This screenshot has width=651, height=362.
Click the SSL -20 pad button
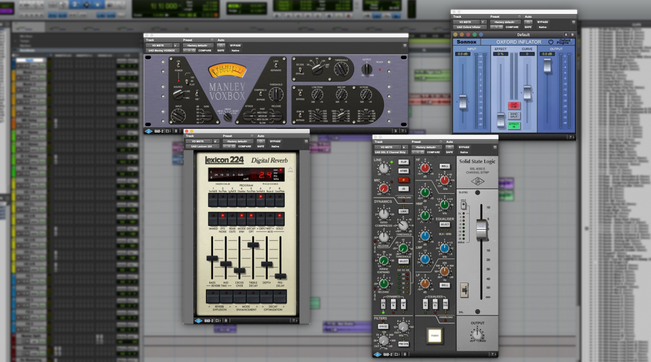click(404, 189)
